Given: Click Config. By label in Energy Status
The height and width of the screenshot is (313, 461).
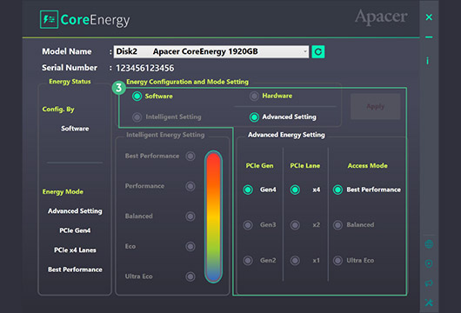Looking at the screenshot, I should [58, 110].
